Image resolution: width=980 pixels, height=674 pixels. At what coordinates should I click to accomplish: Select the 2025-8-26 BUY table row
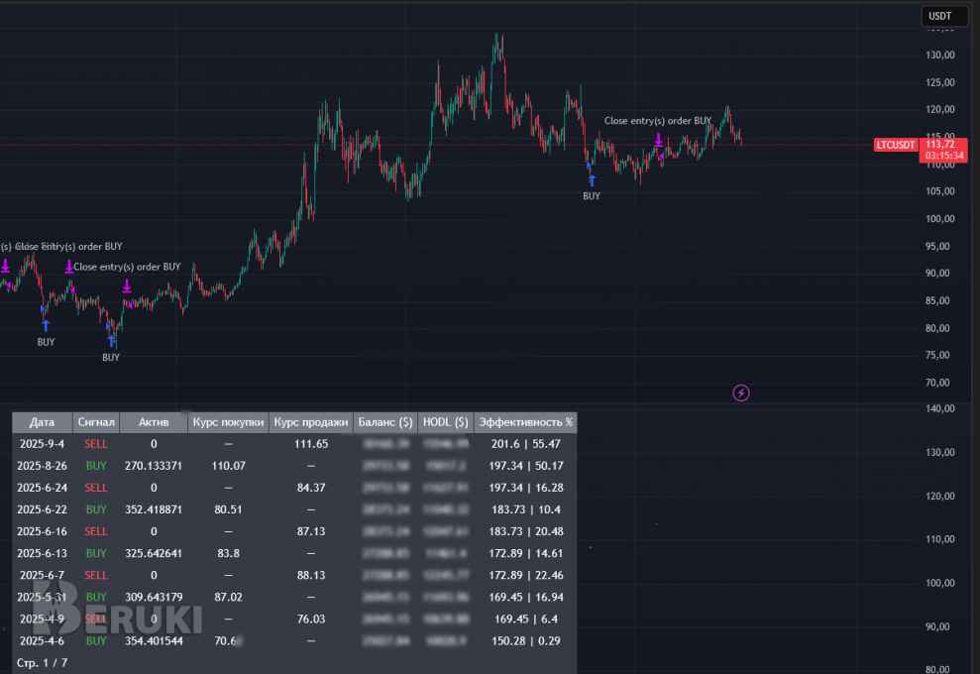coord(293,466)
